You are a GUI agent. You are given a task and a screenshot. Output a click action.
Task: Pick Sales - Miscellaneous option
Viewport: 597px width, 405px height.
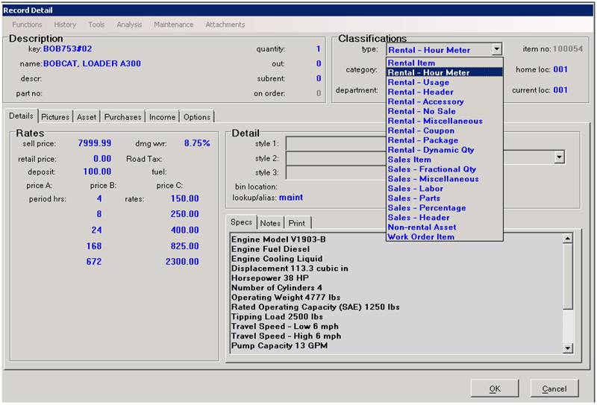coord(444,178)
